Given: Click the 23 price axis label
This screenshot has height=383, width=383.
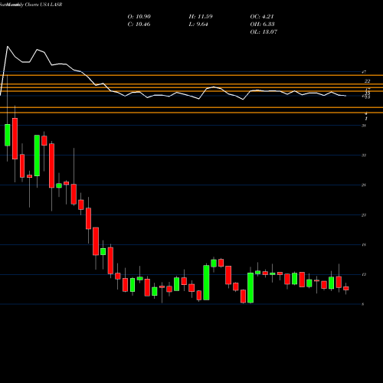Looking at the screenshot, I should (x=364, y=215).
